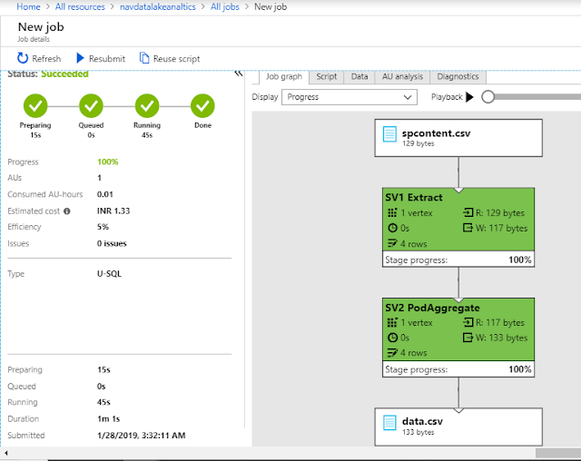Click the playback slider handle
The height and width of the screenshot is (461, 581).
tap(488, 97)
